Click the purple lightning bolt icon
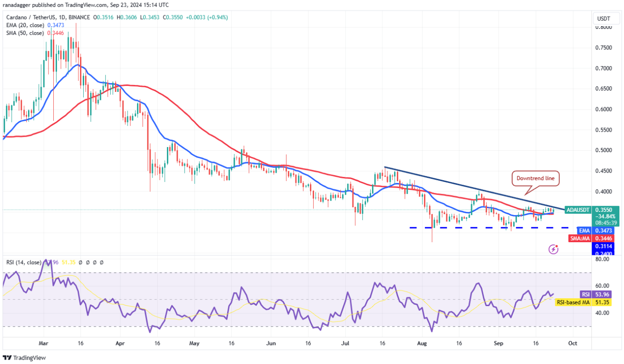The height and width of the screenshot is (364, 624). click(553, 249)
